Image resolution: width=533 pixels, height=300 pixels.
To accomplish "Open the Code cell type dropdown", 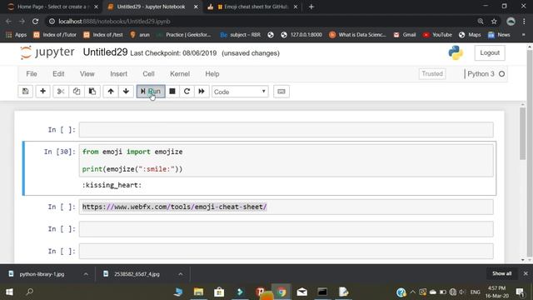I will point(240,92).
